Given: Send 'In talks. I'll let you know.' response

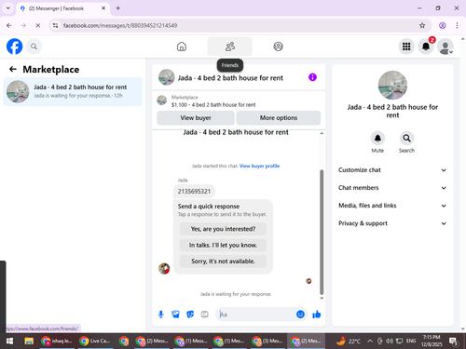Looking at the screenshot, I should coord(223,245).
